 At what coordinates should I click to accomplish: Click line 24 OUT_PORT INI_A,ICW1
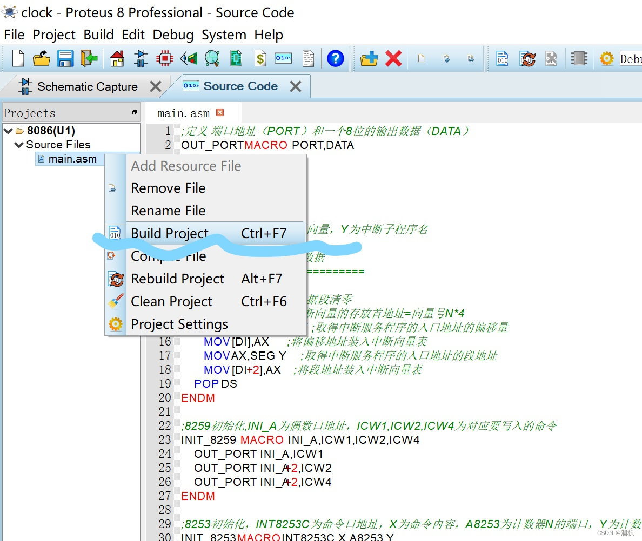click(259, 454)
